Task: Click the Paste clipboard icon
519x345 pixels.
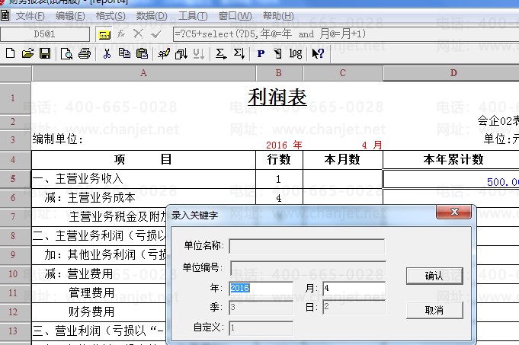Action: click(x=142, y=53)
